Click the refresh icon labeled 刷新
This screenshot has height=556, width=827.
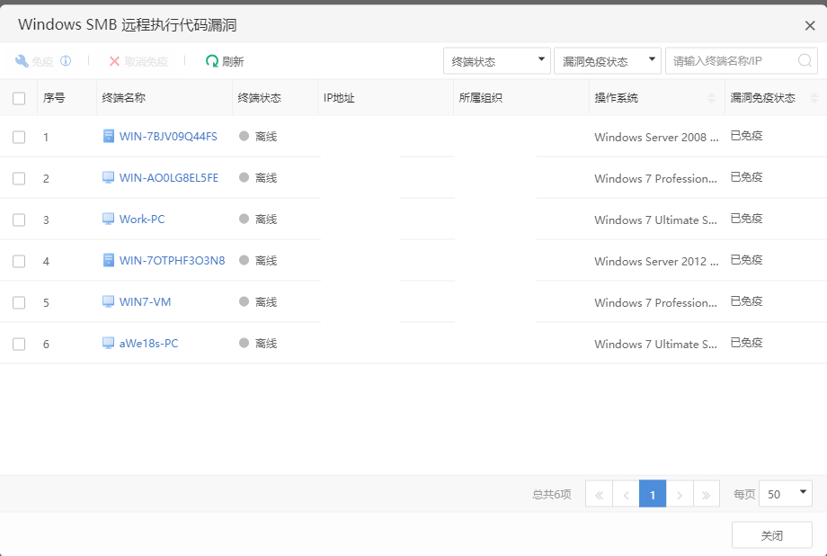click(212, 61)
